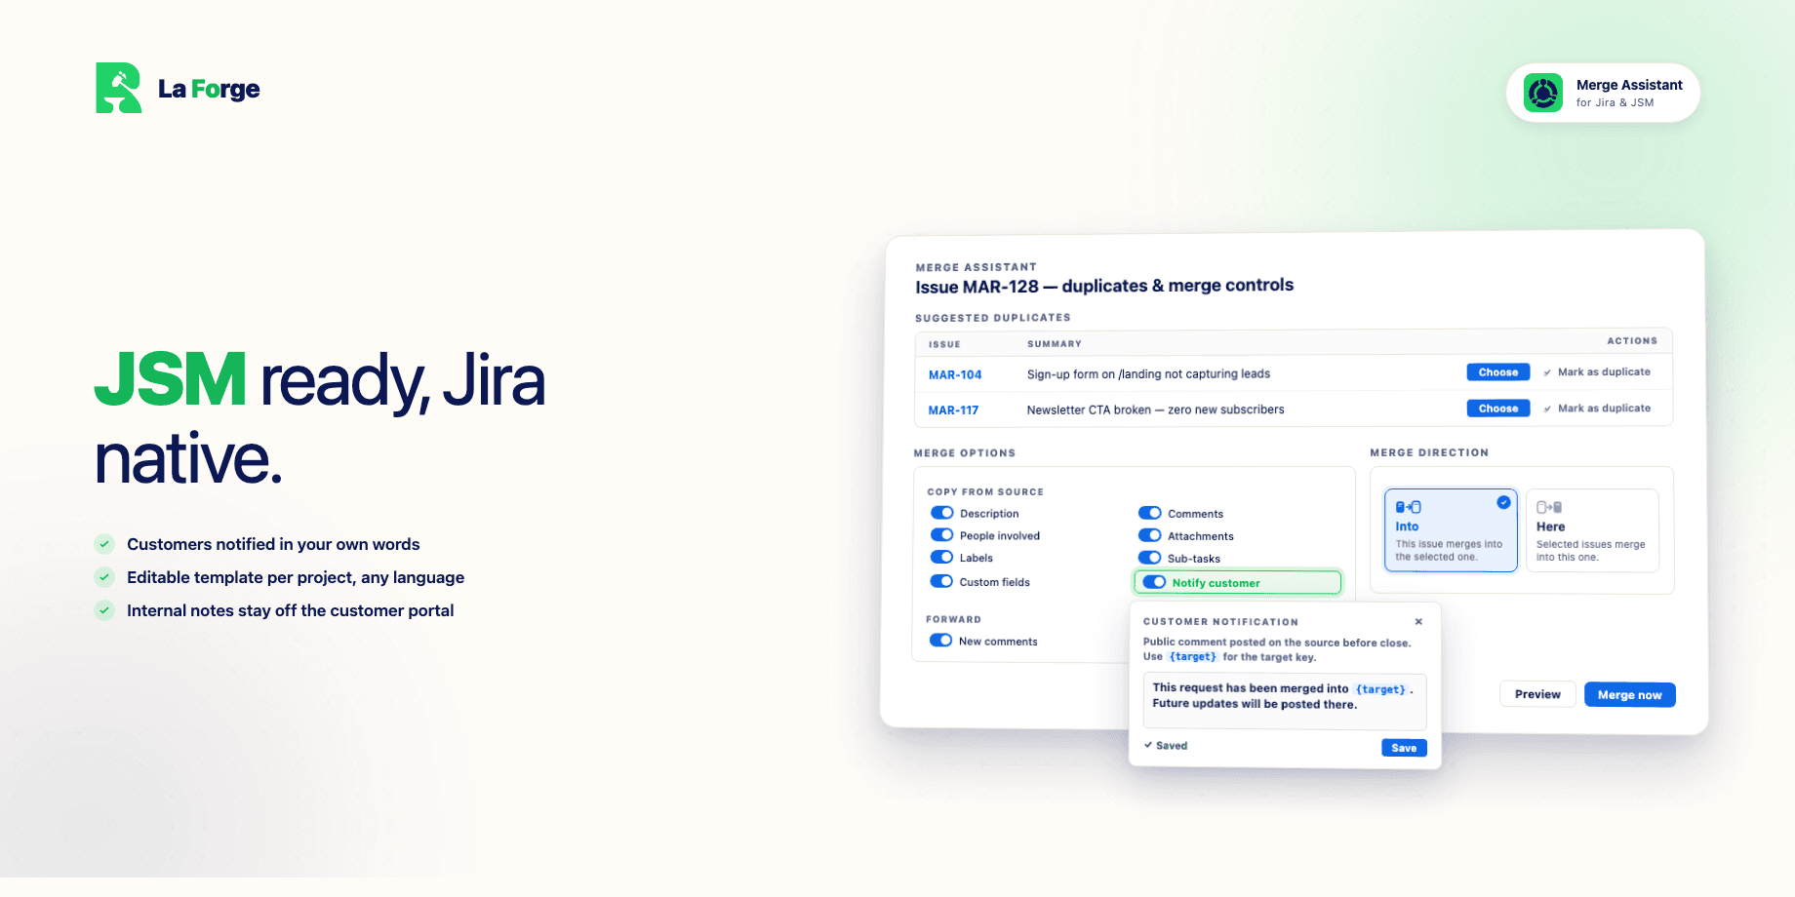Click into the notification message text box
Viewport: 1795px width, 897px height.
pos(1285,702)
